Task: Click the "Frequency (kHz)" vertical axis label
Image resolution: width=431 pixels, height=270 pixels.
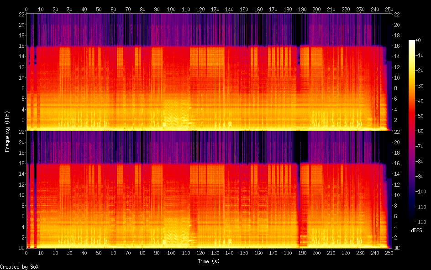Action: point(7,131)
